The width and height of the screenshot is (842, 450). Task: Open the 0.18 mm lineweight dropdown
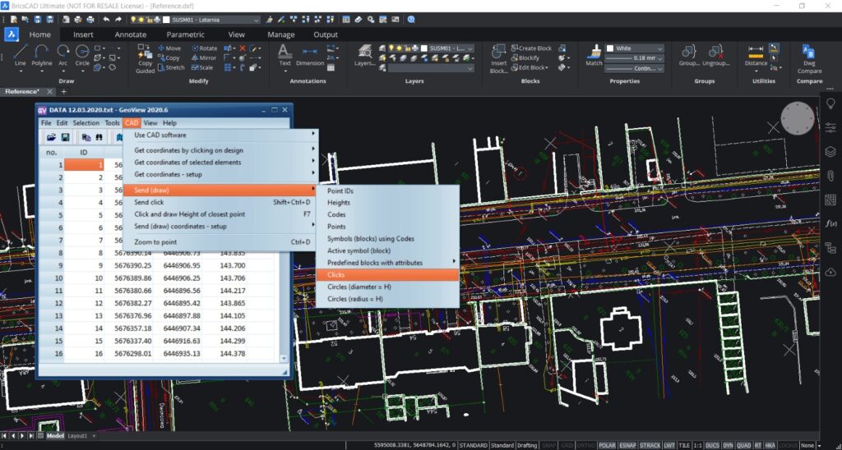pos(635,58)
